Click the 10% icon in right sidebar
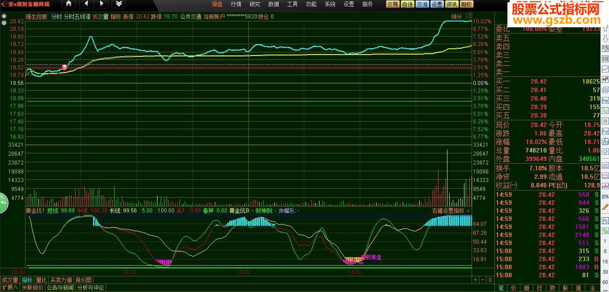This screenshot has width=609, height=292. (605, 196)
